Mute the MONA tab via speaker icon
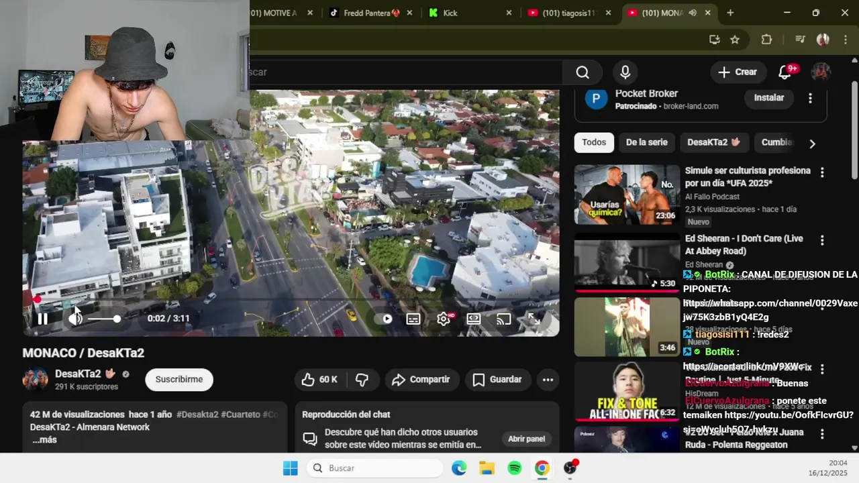859x483 pixels. (693, 13)
